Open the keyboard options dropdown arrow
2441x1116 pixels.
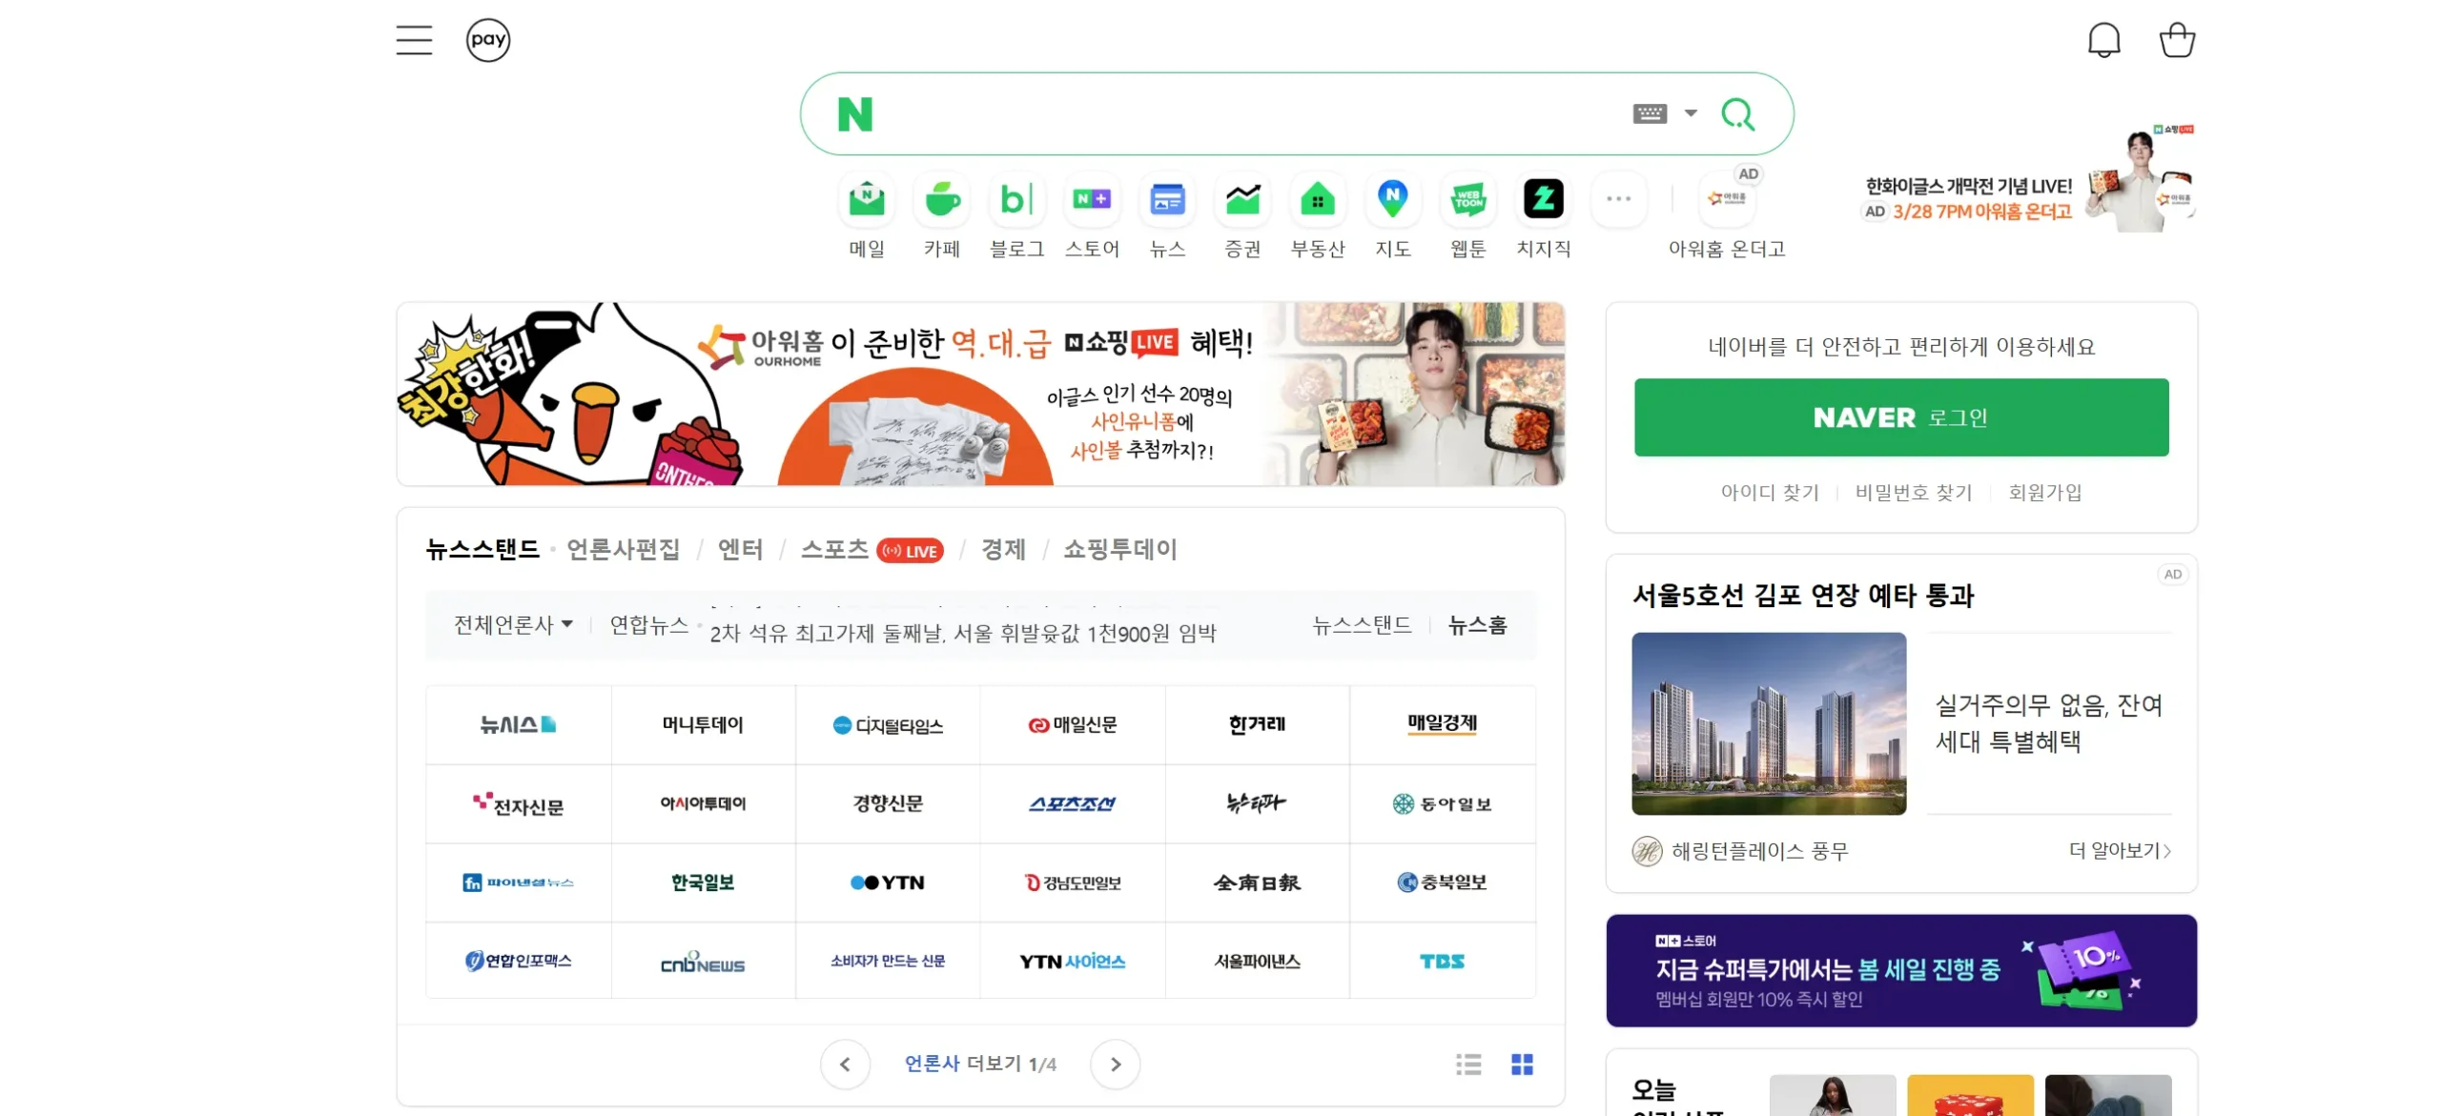click(1691, 112)
